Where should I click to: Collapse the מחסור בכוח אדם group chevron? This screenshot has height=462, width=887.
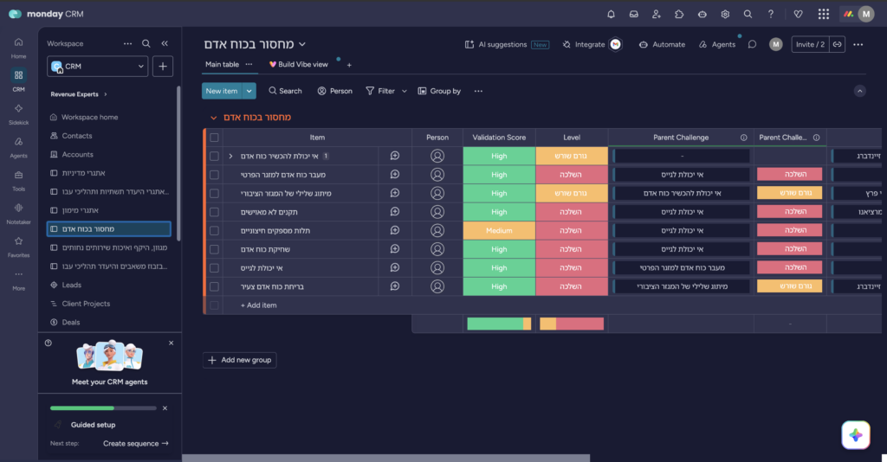[x=213, y=118]
